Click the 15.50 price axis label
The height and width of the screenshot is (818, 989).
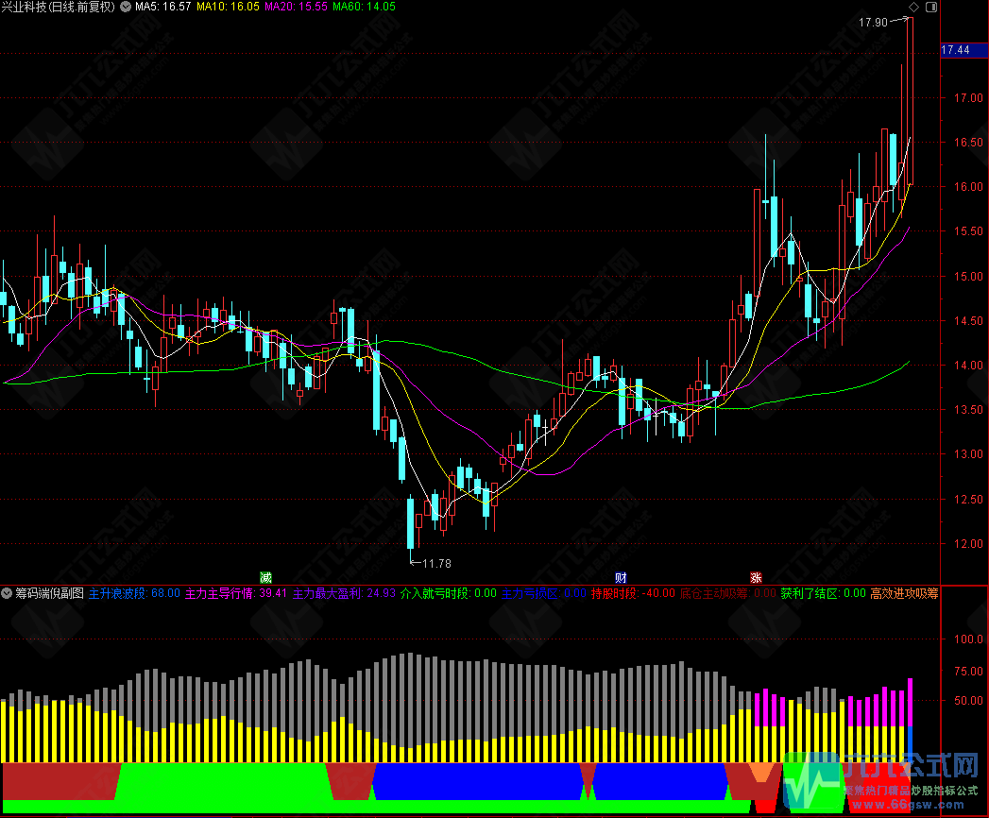tap(968, 231)
